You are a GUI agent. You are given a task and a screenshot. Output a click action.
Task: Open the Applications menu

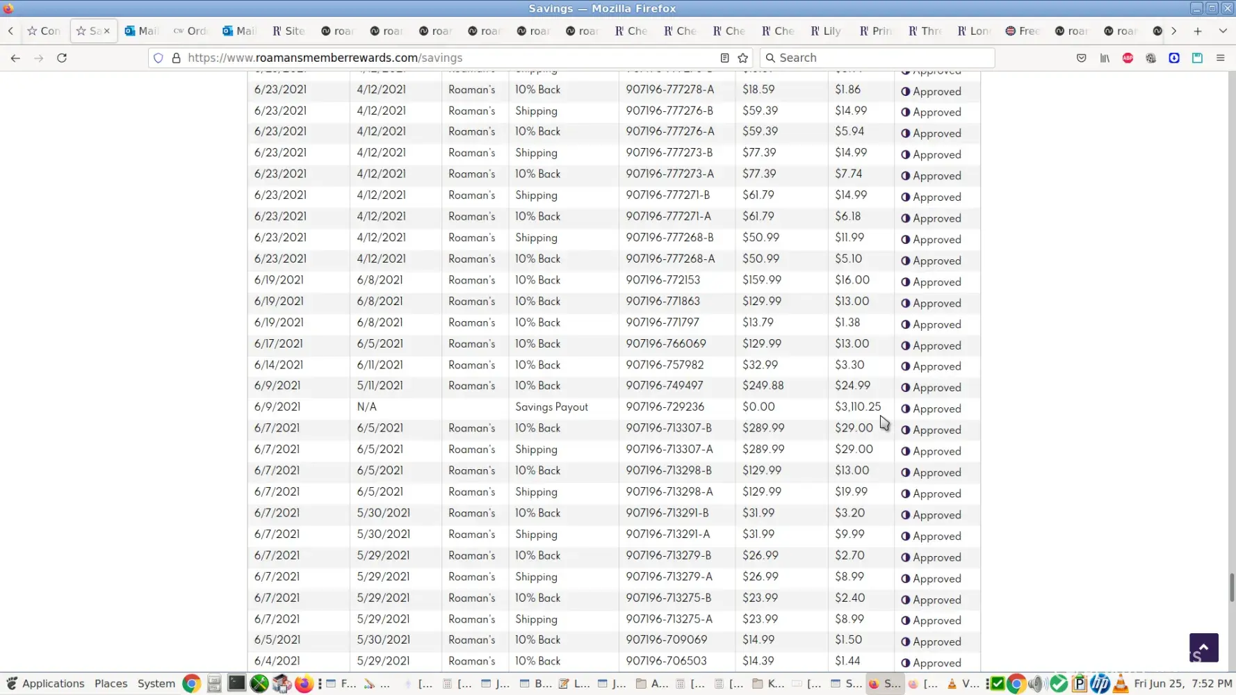point(45,684)
